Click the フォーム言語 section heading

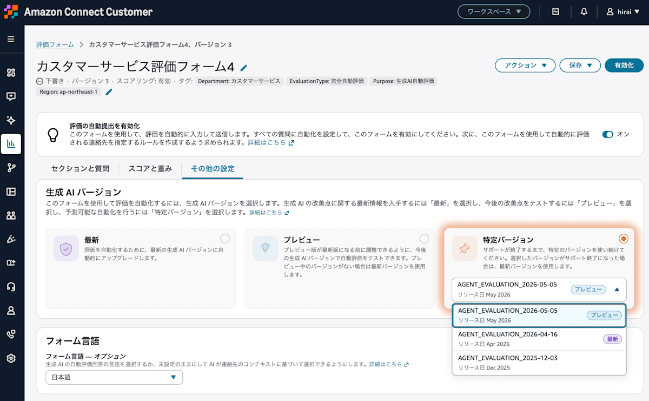coord(72,341)
